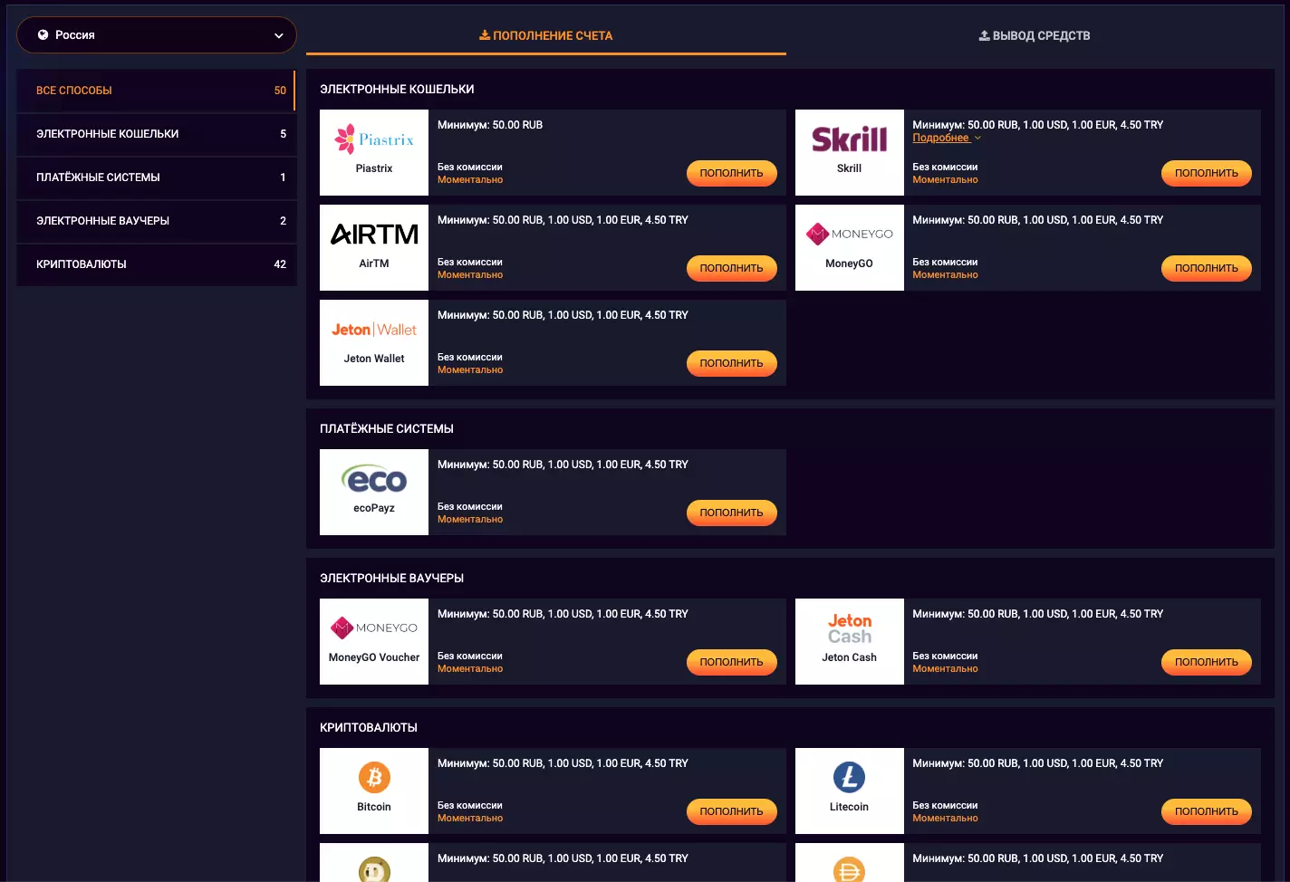The image size is (1290, 882).
Task: Select ВСЕ СПОСОБЫ in the sidebar
Action: click(156, 91)
